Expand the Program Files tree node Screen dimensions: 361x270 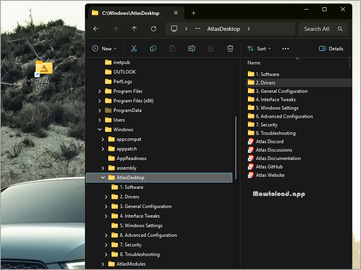[x=100, y=91]
